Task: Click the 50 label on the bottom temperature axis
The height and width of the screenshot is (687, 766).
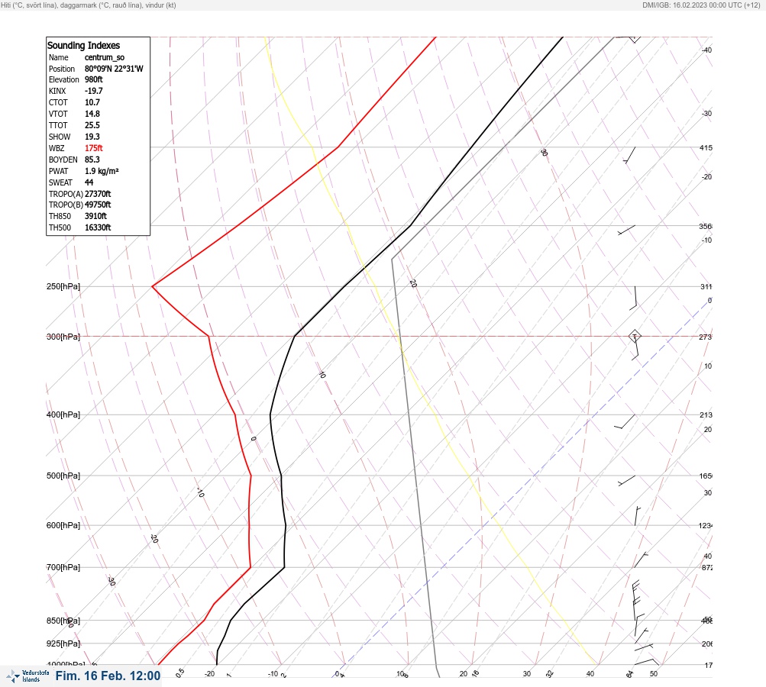Action: [x=654, y=674]
